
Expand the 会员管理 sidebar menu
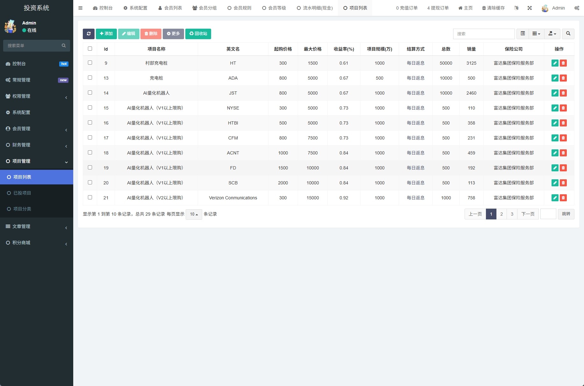click(x=37, y=129)
